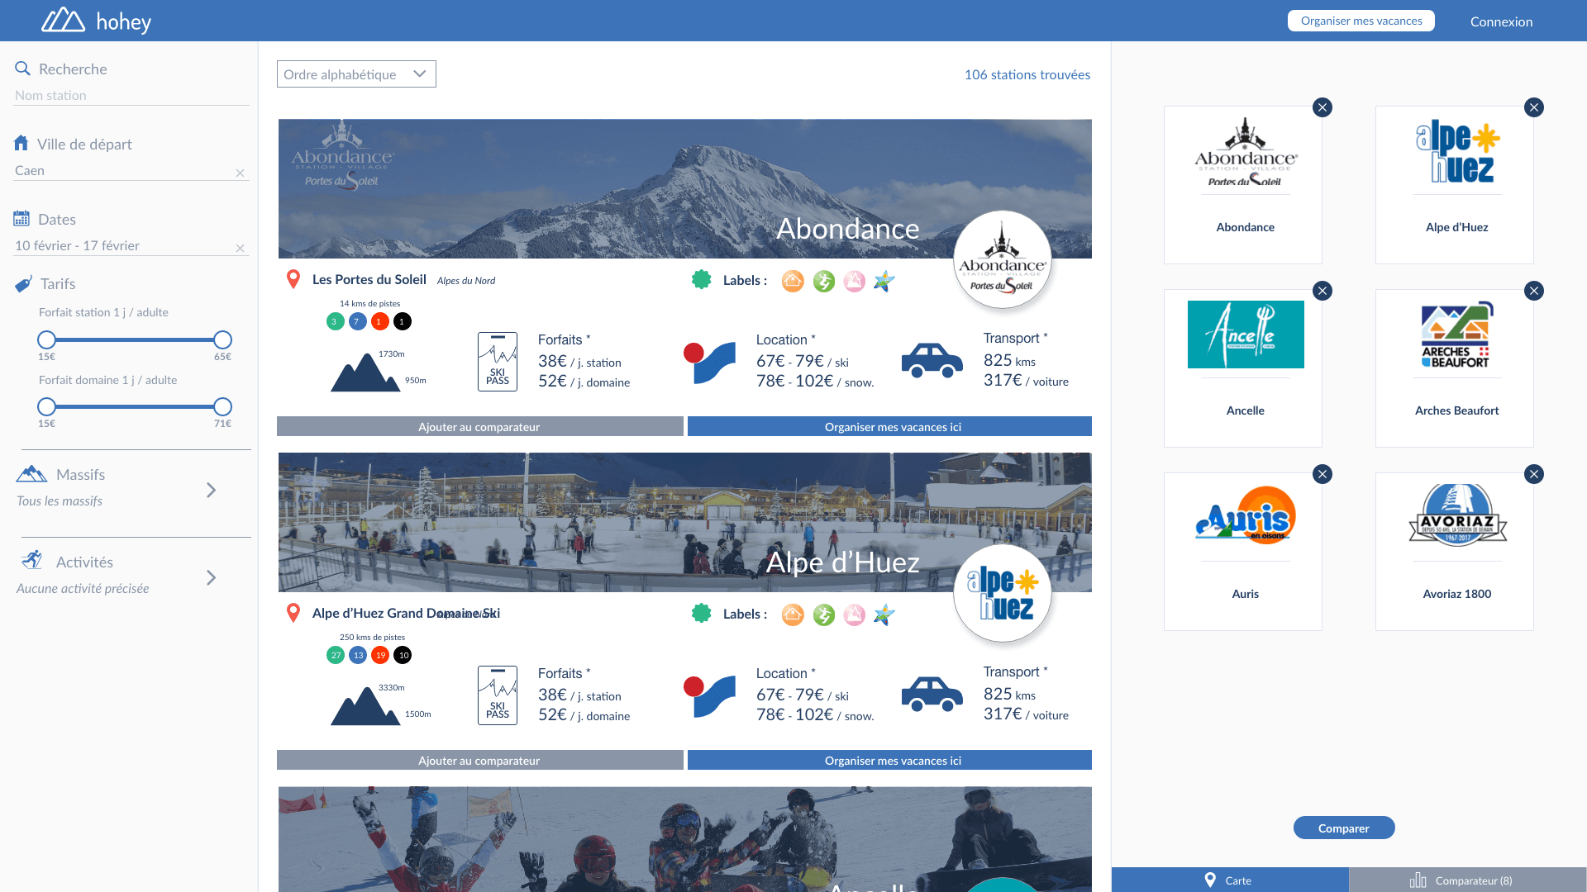
Task: Click Abondance orange house label icon
Action: point(793,281)
